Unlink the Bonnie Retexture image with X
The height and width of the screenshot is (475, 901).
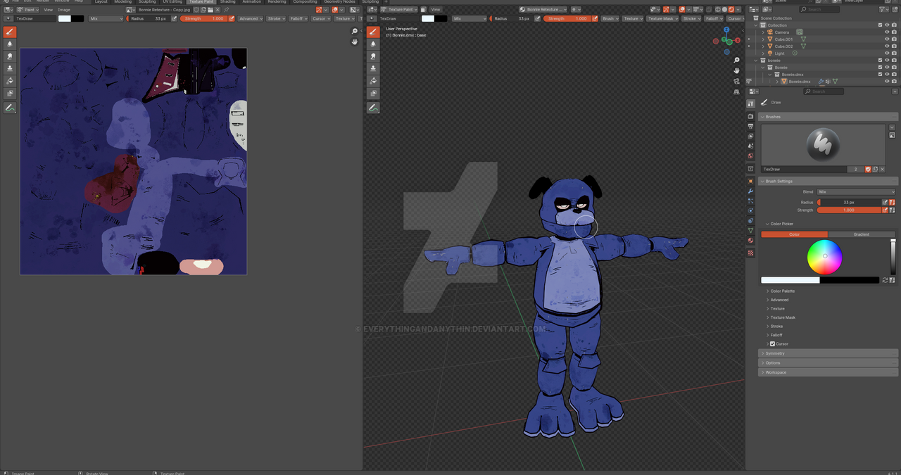pos(218,10)
